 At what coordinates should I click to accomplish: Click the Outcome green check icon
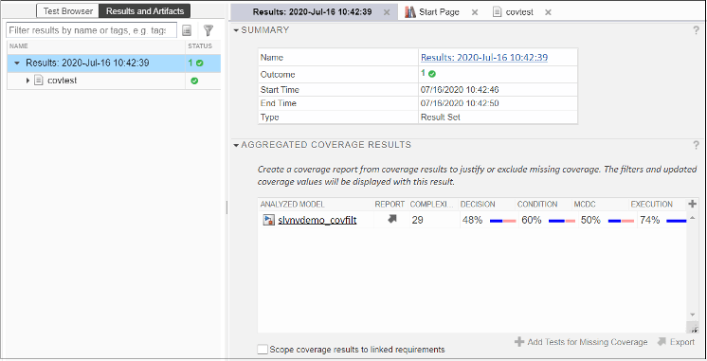(x=432, y=74)
